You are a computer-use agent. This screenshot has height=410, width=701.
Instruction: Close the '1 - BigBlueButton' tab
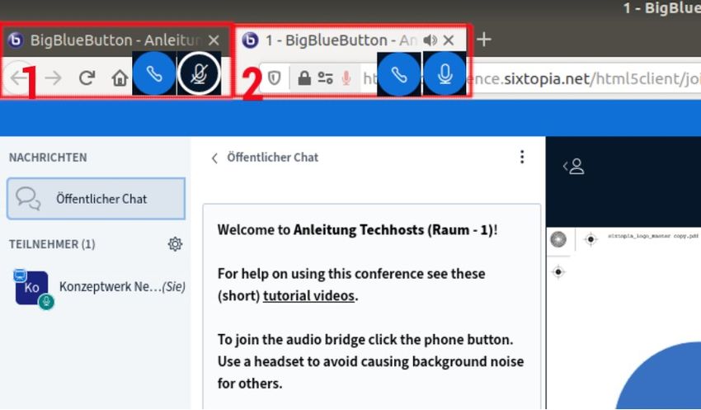coord(449,40)
